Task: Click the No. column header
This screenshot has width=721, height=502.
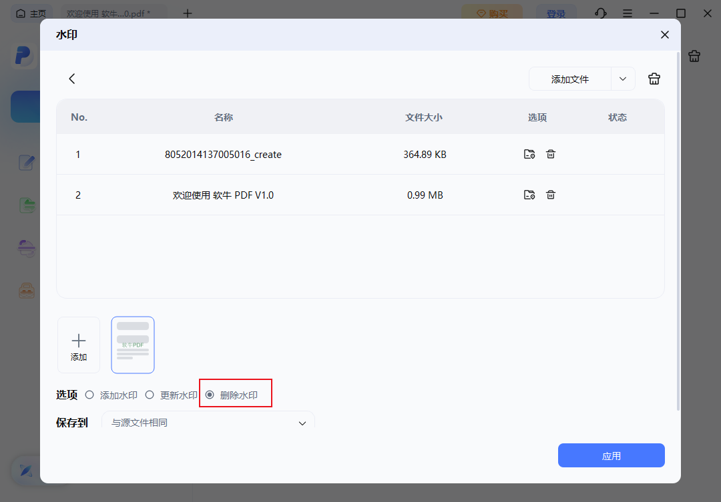Action: (x=79, y=117)
